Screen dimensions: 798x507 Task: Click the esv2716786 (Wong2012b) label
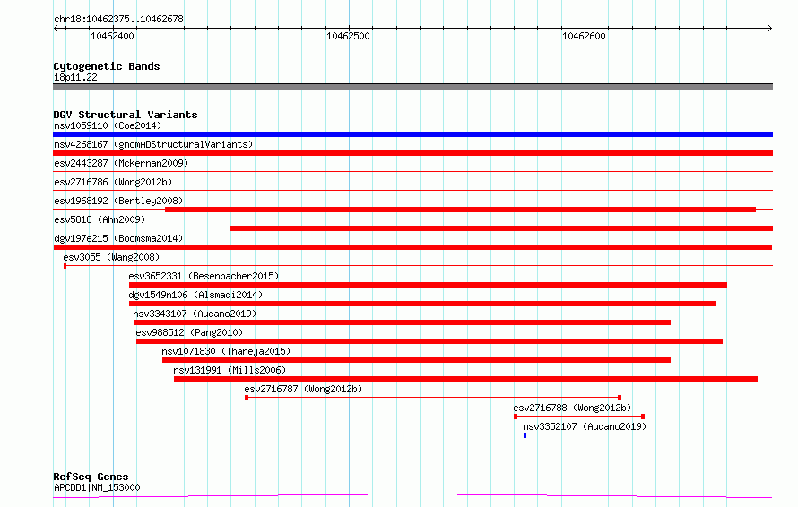point(113,182)
